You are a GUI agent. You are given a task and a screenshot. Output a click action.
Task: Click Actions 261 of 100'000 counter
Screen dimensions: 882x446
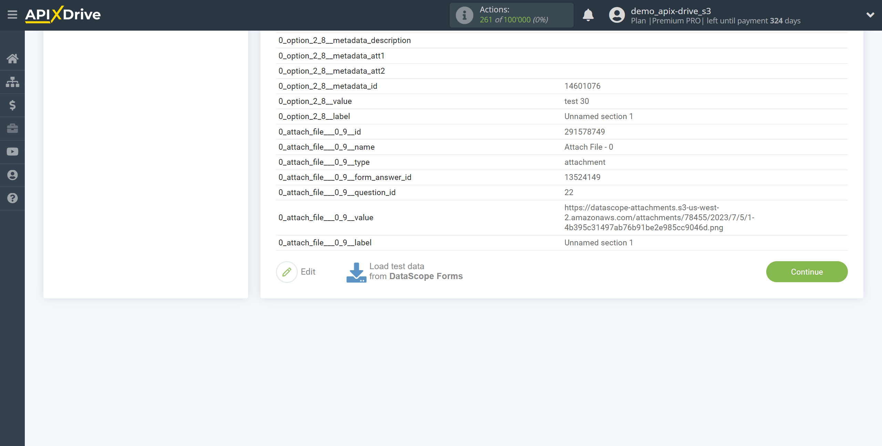[x=512, y=15]
